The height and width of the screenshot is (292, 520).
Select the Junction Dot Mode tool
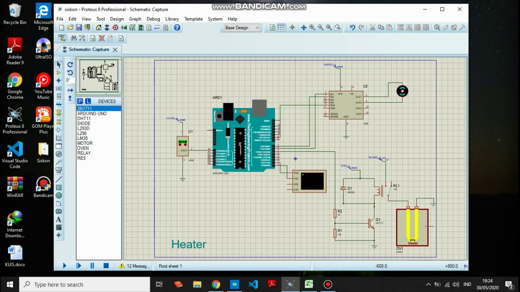58,80
